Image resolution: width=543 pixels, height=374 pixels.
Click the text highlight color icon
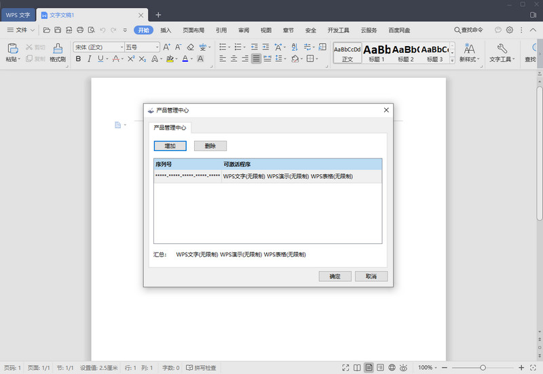170,59
